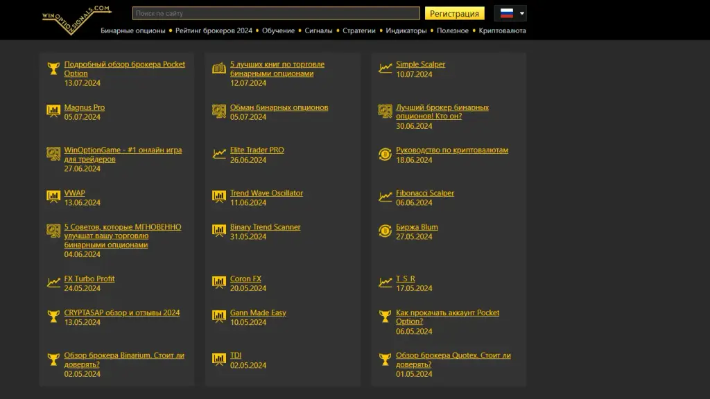Viewport: 710px width, 399px height.
Task: Click the chart-line icon beside FX Turbo Profit
Action: click(x=53, y=283)
